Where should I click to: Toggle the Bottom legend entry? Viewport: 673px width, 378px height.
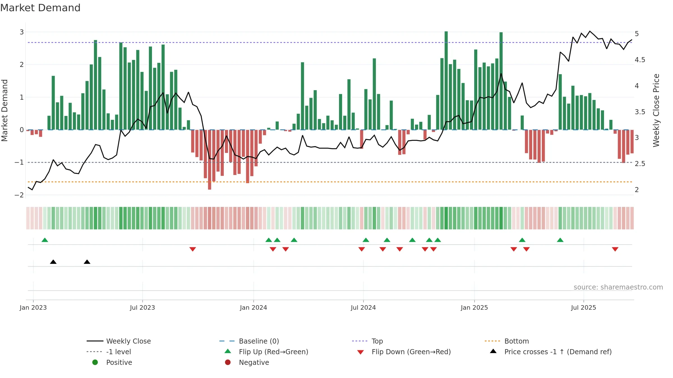pyautogui.click(x=507, y=341)
